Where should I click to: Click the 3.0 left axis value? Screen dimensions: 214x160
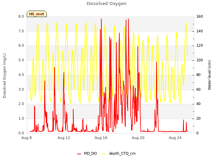21,90
